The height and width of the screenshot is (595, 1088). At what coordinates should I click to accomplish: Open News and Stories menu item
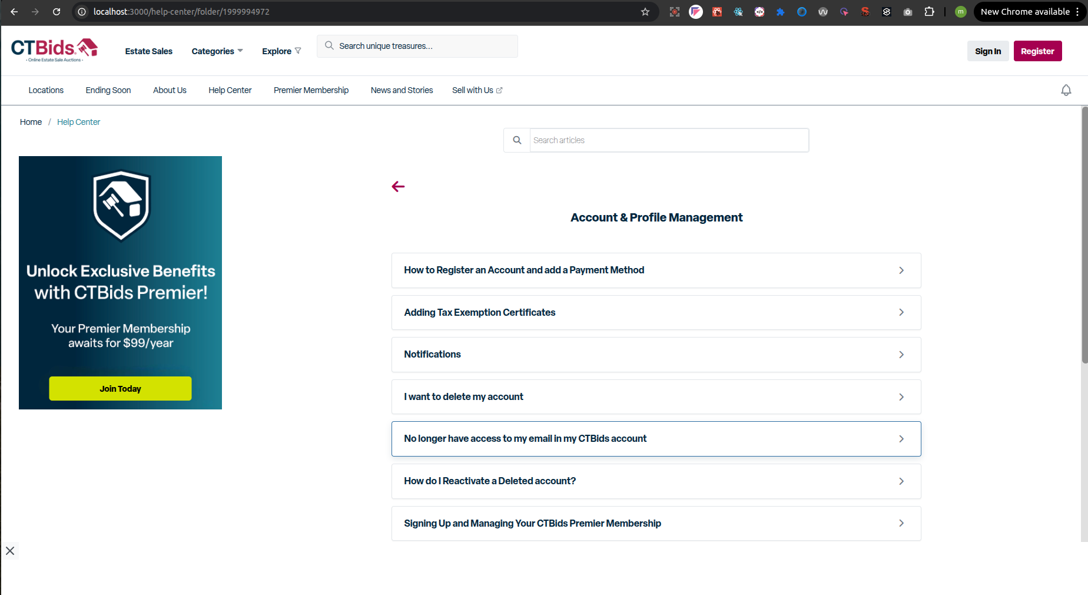[x=402, y=90]
